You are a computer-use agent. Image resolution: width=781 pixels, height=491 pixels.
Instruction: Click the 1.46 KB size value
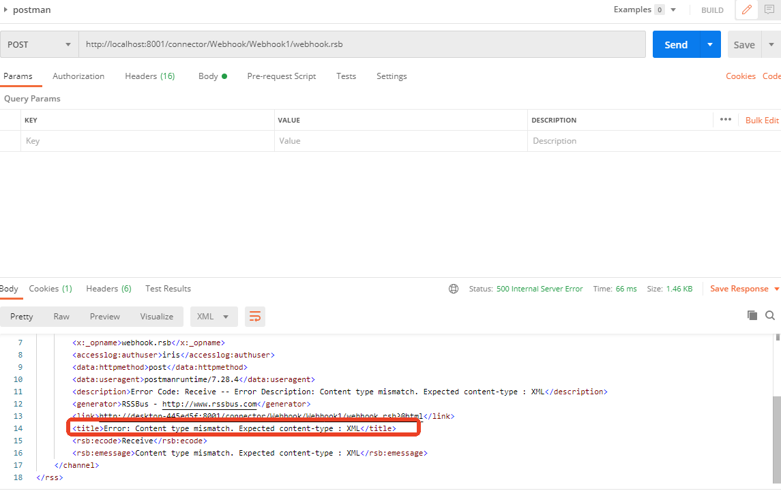tap(679, 289)
